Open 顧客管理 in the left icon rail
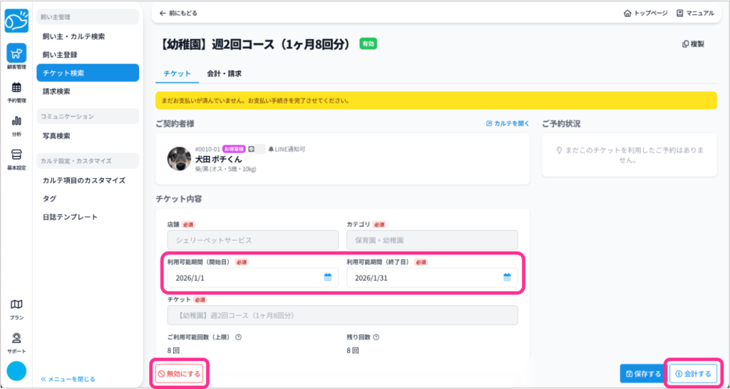The height and width of the screenshot is (389, 730). (16, 56)
